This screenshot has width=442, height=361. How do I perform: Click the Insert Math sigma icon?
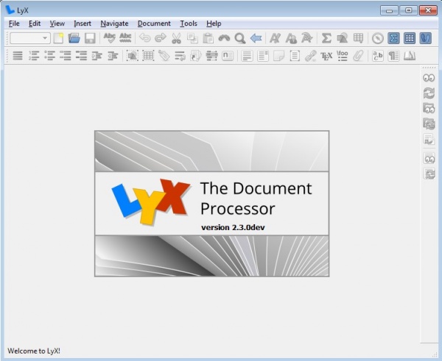(x=326, y=38)
